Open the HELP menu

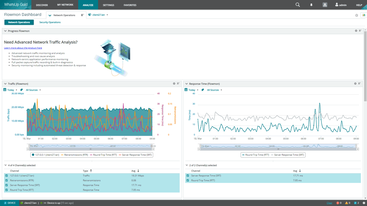[x=359, y=5]
